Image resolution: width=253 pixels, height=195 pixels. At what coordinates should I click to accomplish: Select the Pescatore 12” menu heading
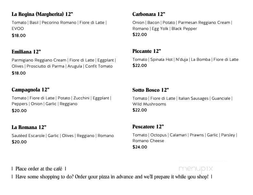(x=148, y=126)
